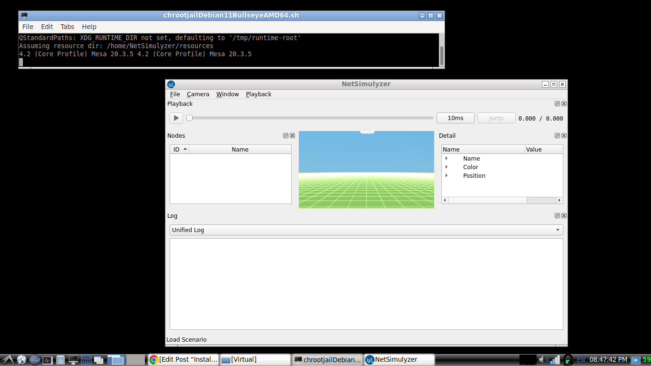Close the Playback dock panel
This screenshot has width=651, height=366.
(x=564, y=103)
